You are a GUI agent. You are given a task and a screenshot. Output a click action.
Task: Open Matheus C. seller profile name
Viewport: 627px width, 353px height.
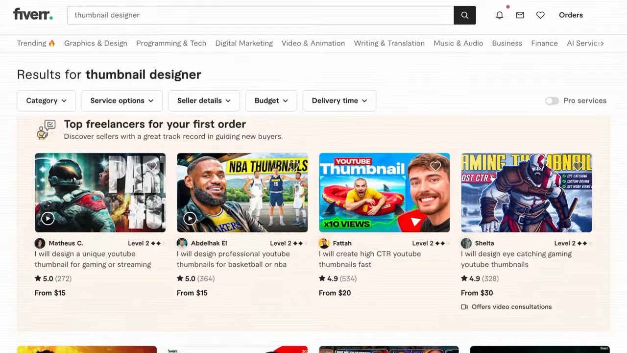[66, 243]
